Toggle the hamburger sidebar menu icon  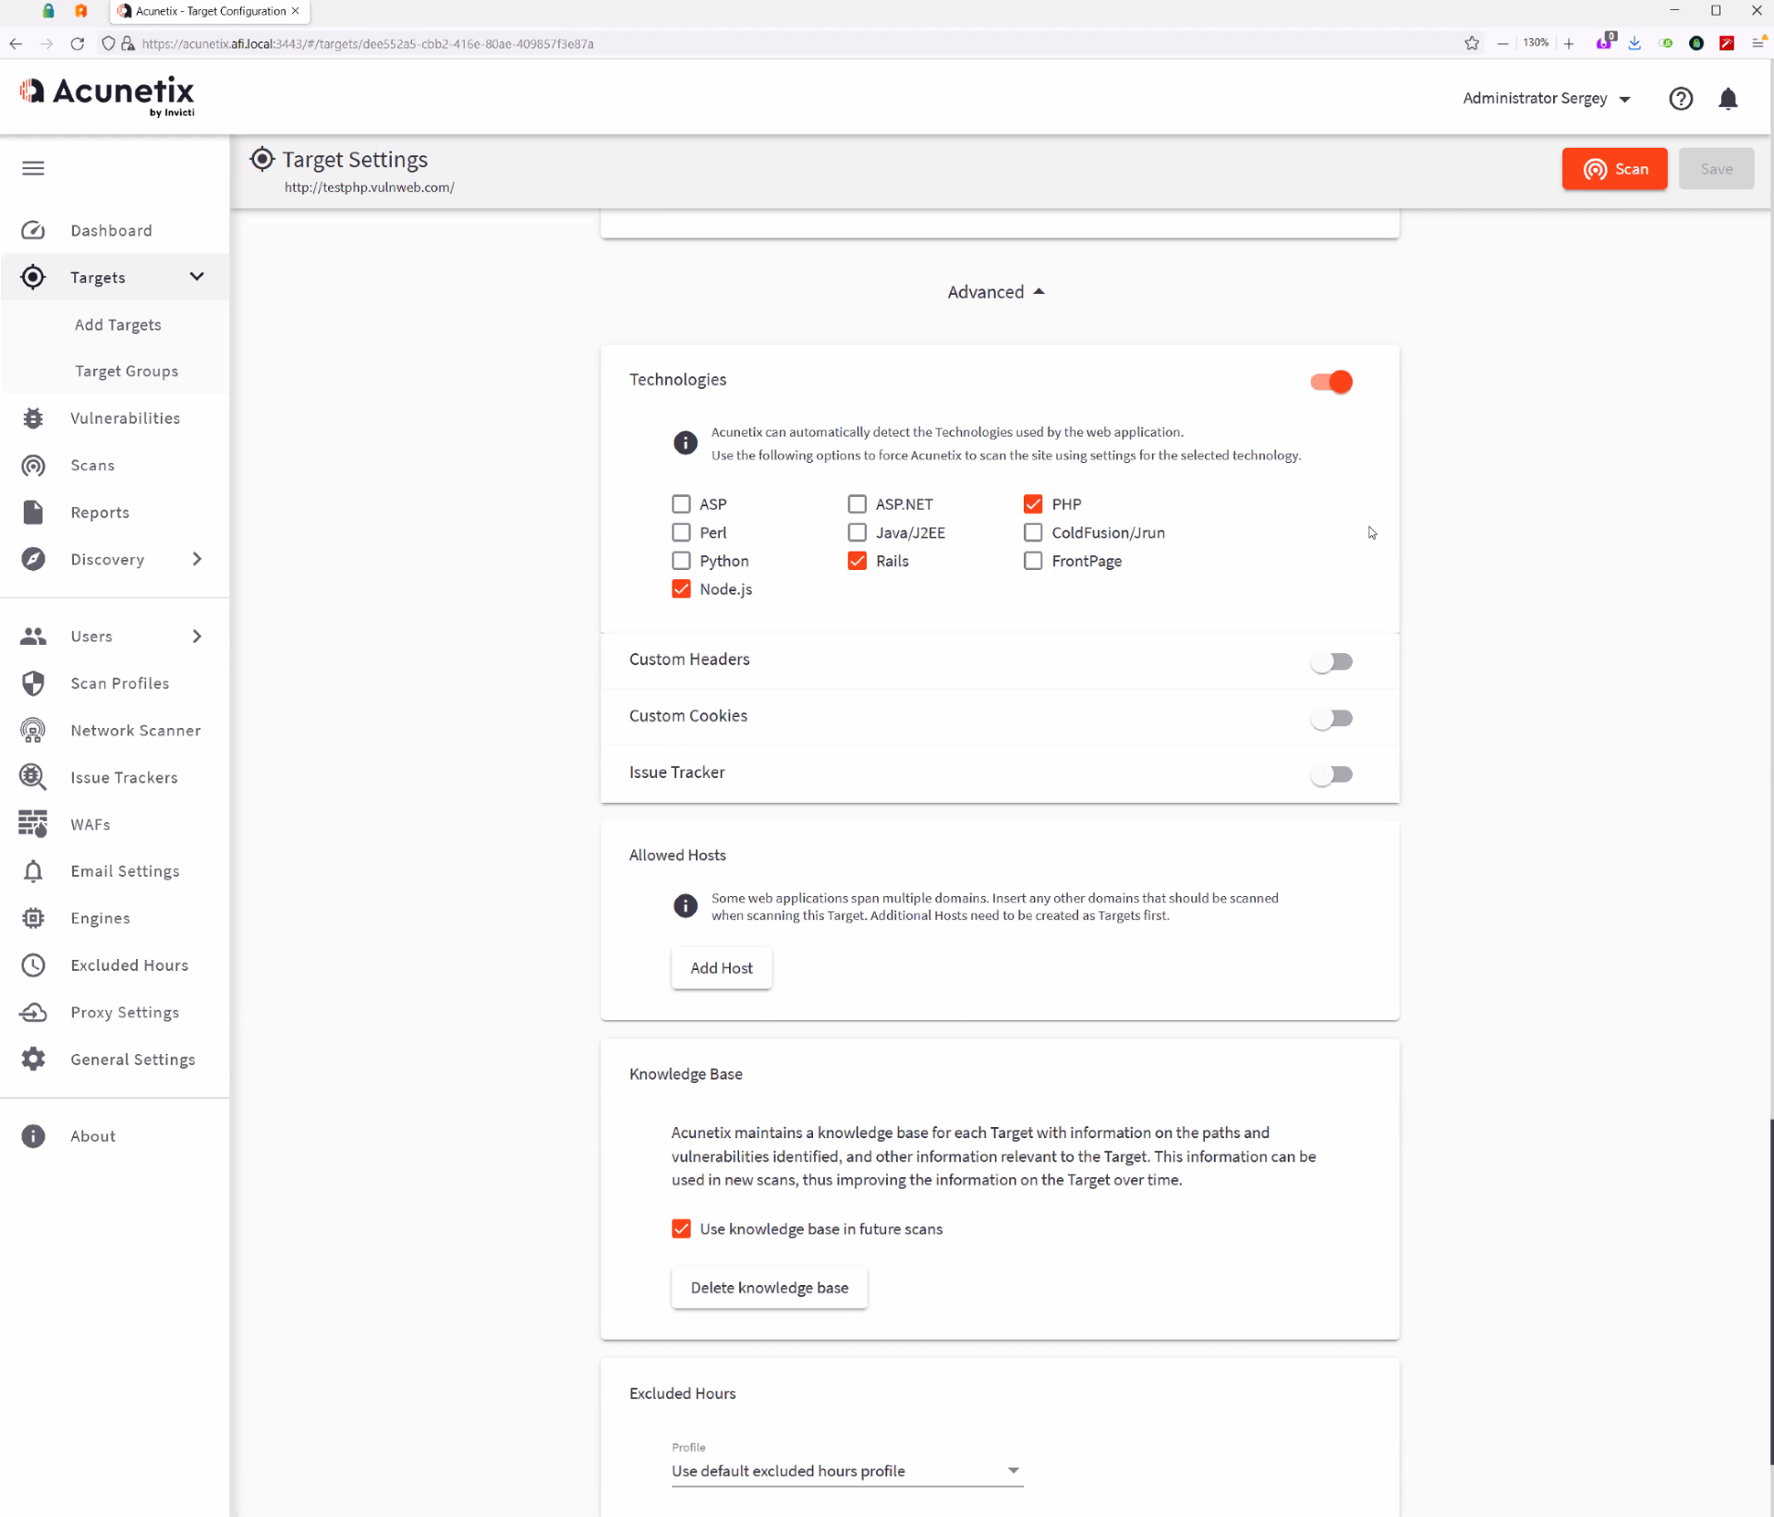(33, 168)
